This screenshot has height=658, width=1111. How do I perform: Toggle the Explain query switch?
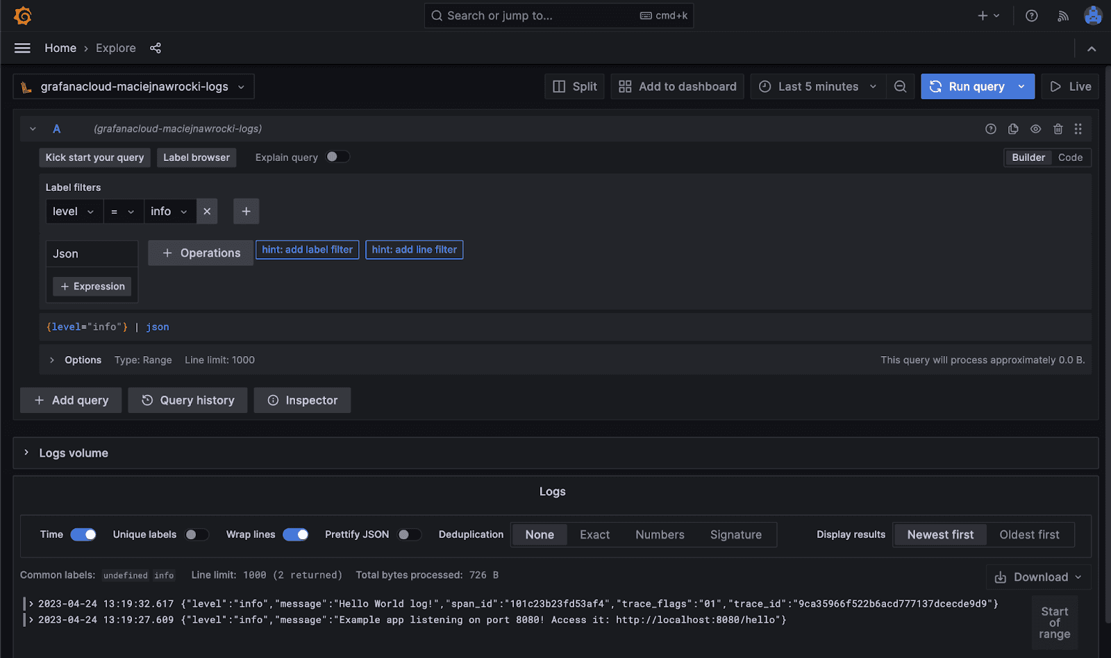pyautogui.click(x=338, y=157)
